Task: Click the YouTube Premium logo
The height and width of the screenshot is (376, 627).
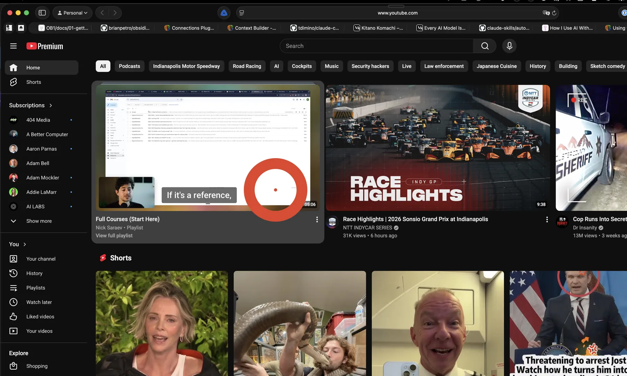Action: pos(45,46)
